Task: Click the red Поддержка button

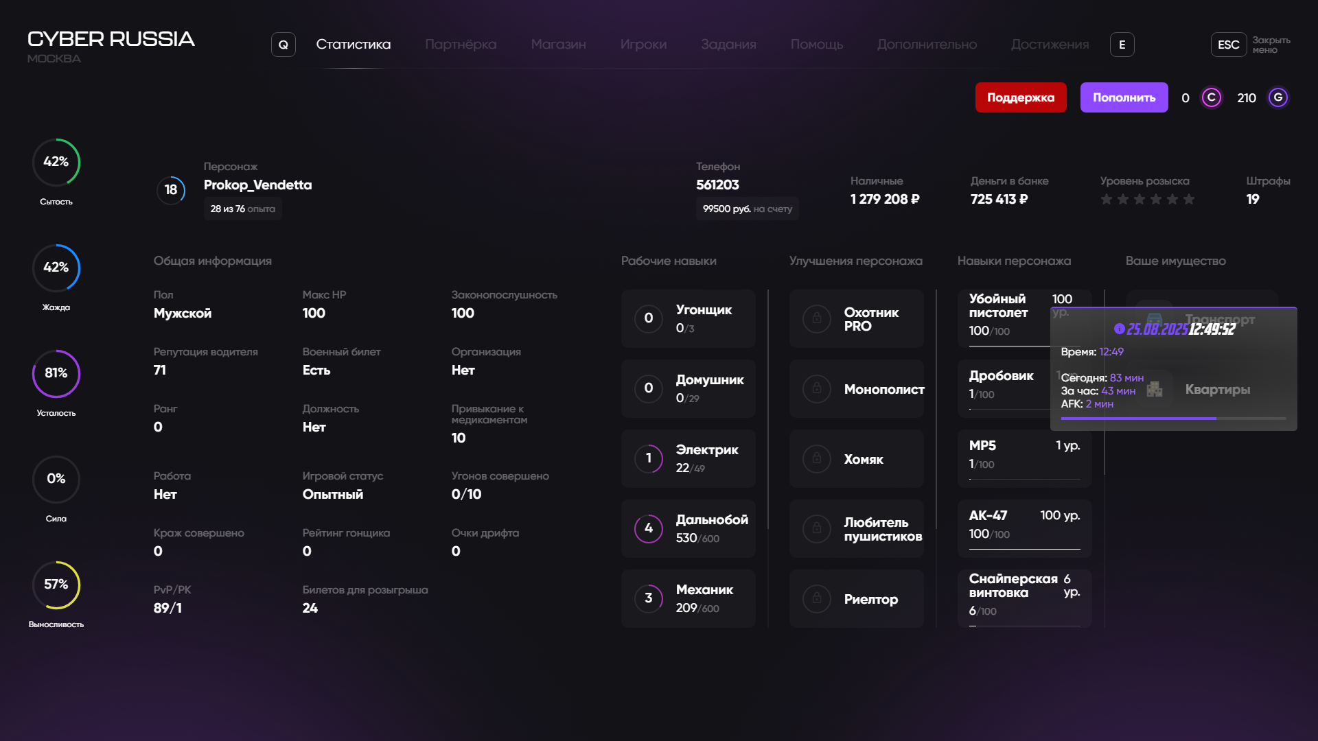Action: pyautogui.click(x=1021, y=97)
